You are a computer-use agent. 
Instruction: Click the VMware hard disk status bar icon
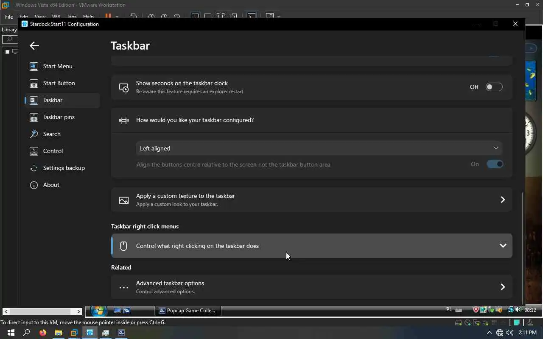point(458,323)
